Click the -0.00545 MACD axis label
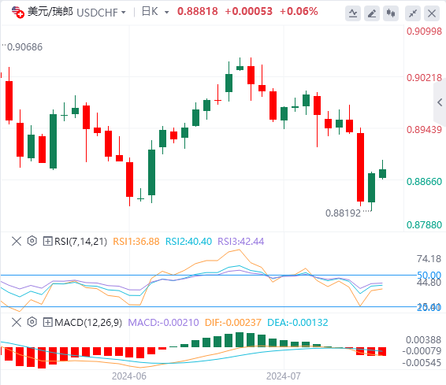 pos(422,363)
